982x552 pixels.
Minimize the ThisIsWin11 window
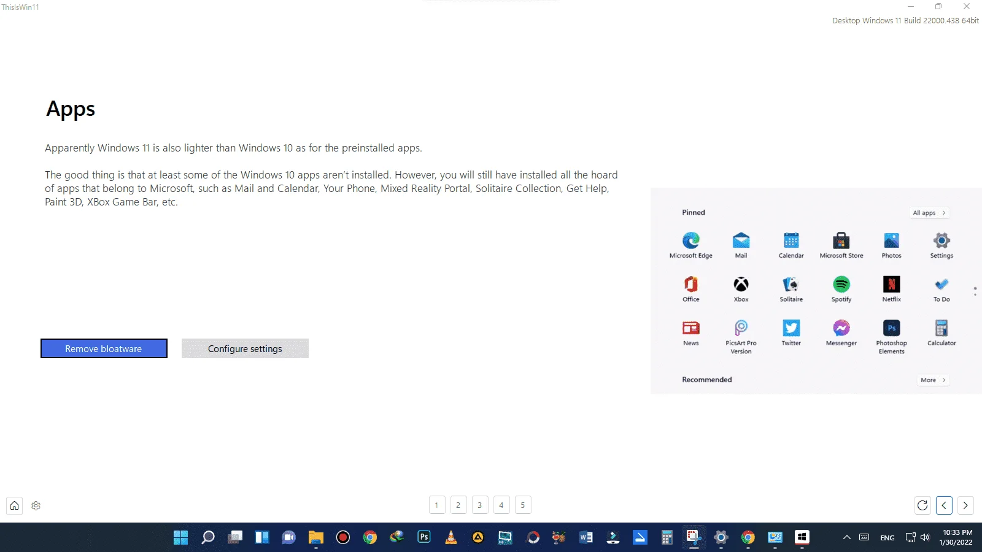click(x=911, y=7)
